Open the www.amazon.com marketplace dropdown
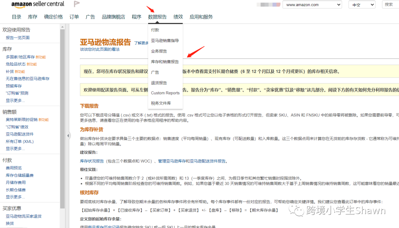 312,4
